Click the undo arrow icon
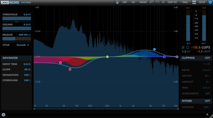Screen dimensions: 213x118 (x=152, y=2)
